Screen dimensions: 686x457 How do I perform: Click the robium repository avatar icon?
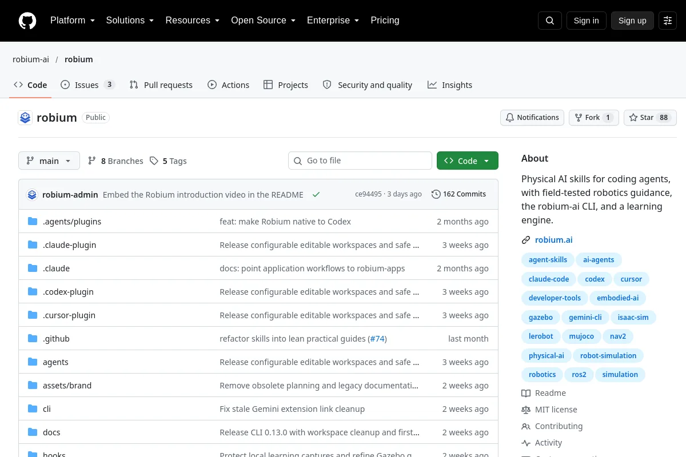point(25,118)
